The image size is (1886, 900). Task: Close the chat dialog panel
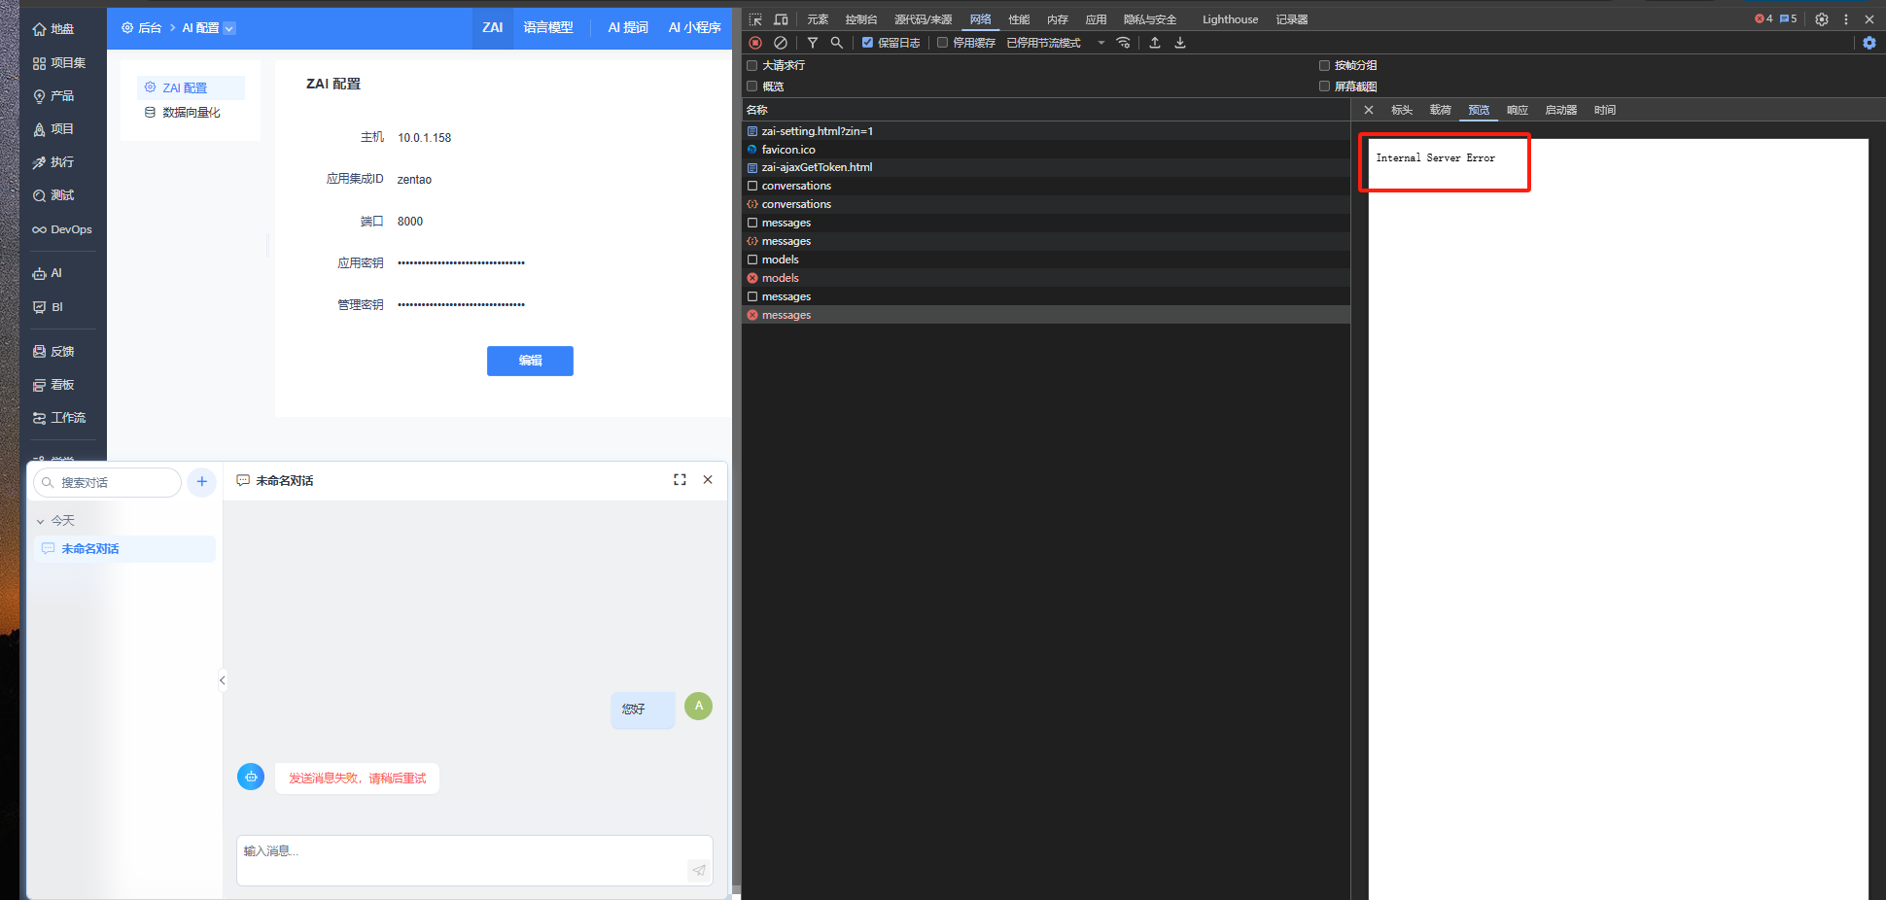tap(708, 480)
